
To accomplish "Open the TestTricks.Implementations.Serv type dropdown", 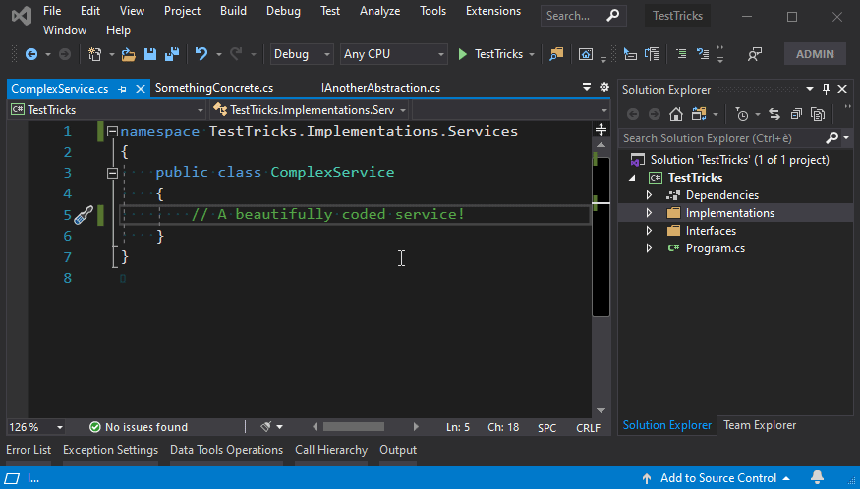I will (310, 110).
